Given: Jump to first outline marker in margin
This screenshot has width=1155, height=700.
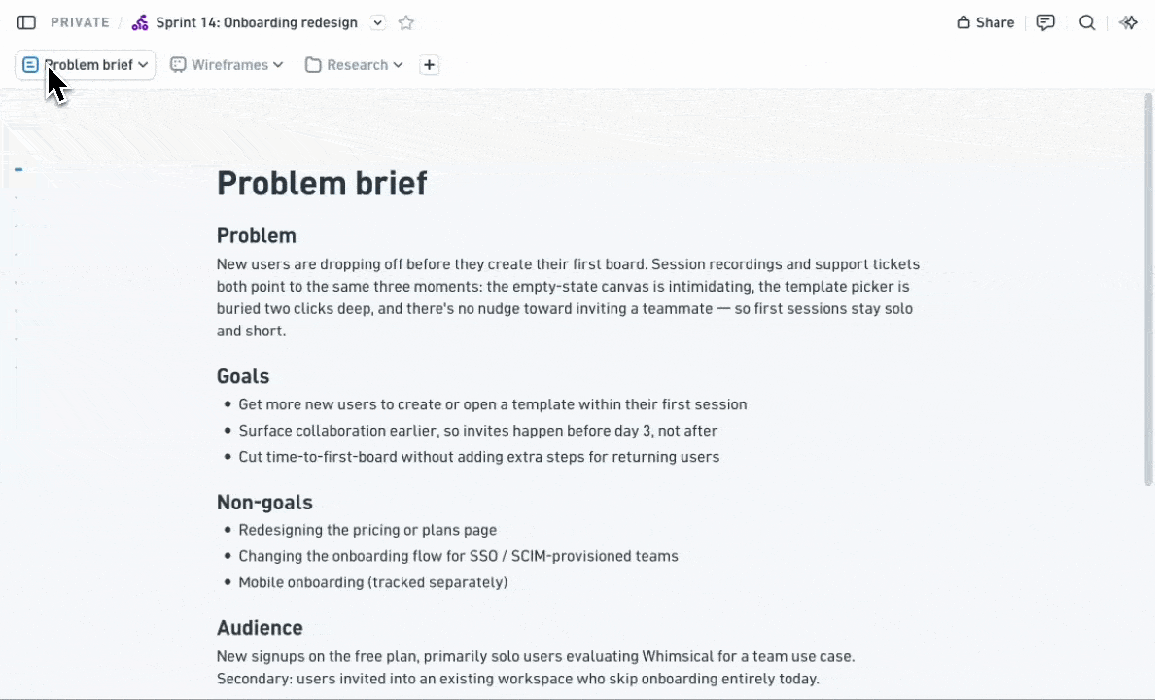Looking at the screenshot, I should point(18,169).
